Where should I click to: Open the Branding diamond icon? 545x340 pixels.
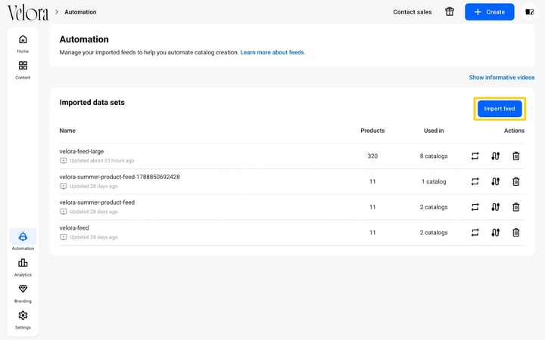(x=23, y=289)
